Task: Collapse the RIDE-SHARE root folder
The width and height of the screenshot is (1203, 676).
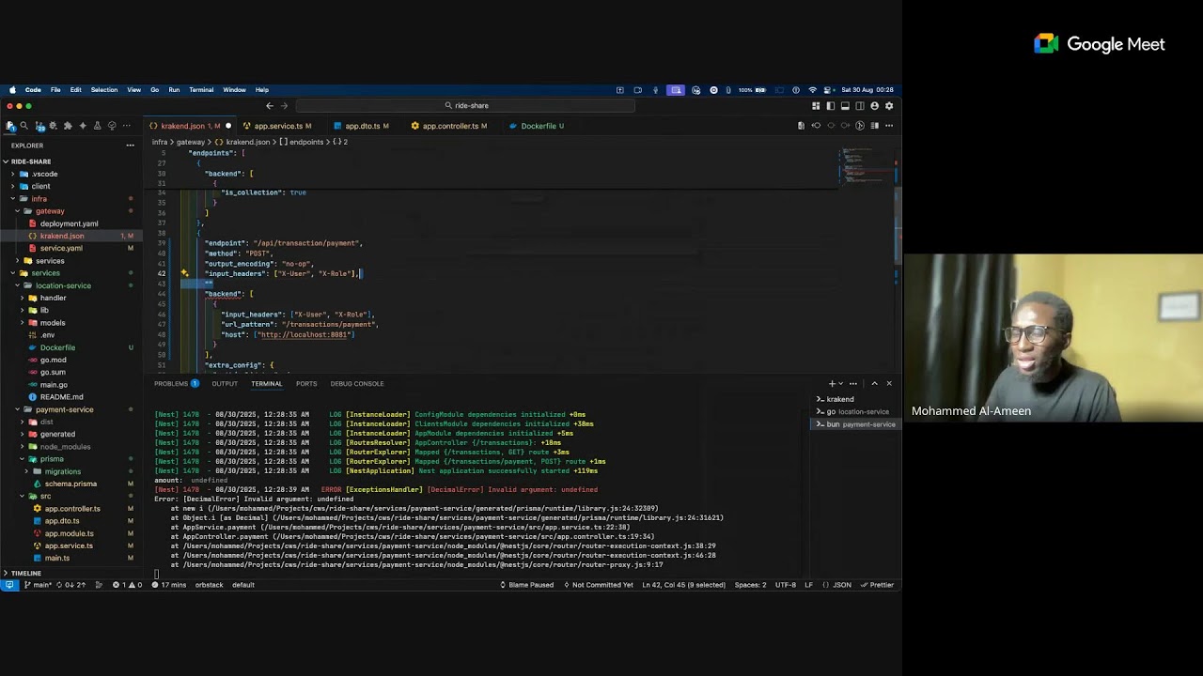Action: coord(70,161)
